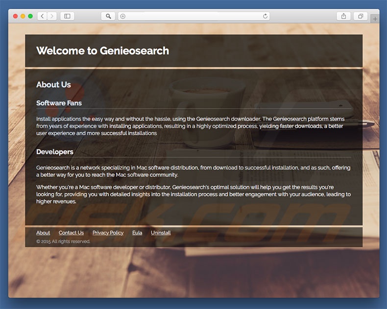
Task: Show all tabs overview button
Action: click(360, 16)
